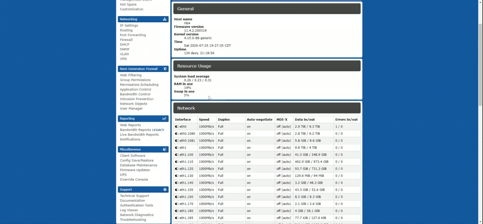This screenshot has width=483, height=224.
Task: Open Bandwidth Reports Legacy
Action: click(x=142, y=130)
